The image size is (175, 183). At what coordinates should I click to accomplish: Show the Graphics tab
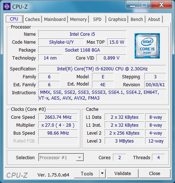117,19
